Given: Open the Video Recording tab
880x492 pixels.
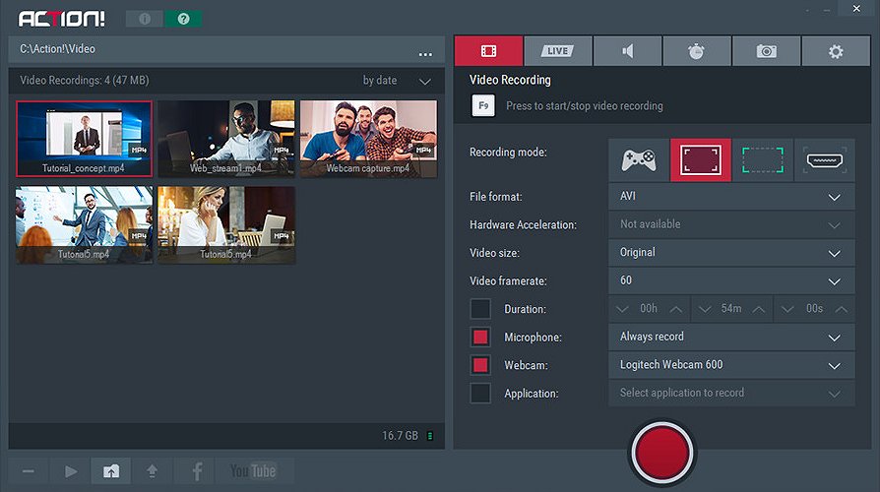Looking at the screenshot, I should point(488,51).
